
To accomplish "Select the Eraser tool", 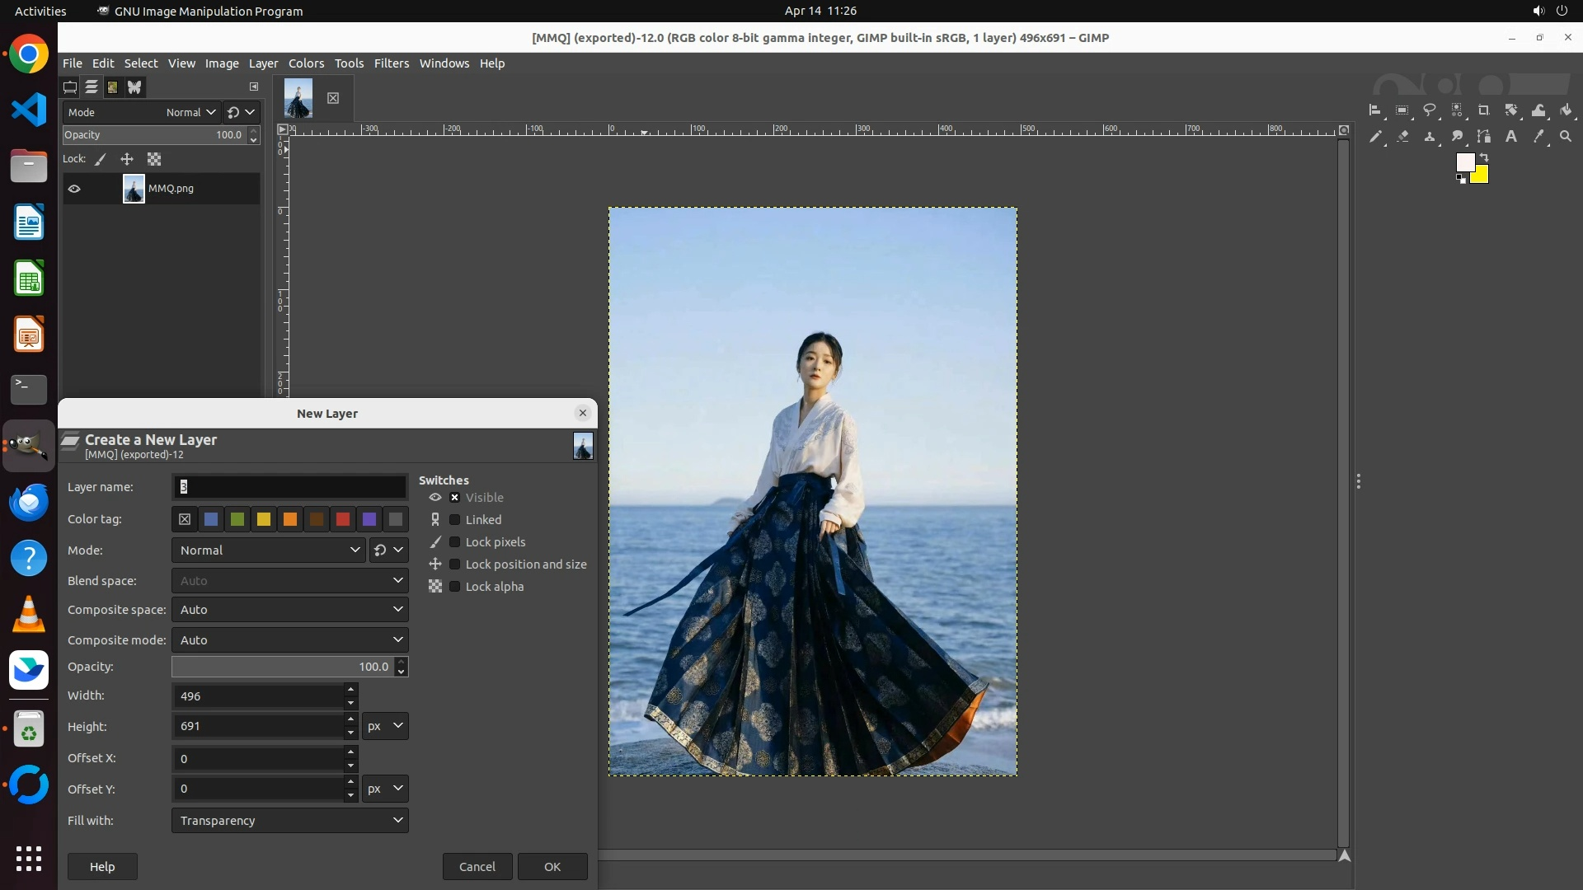I will click(x=1402, y=137).
